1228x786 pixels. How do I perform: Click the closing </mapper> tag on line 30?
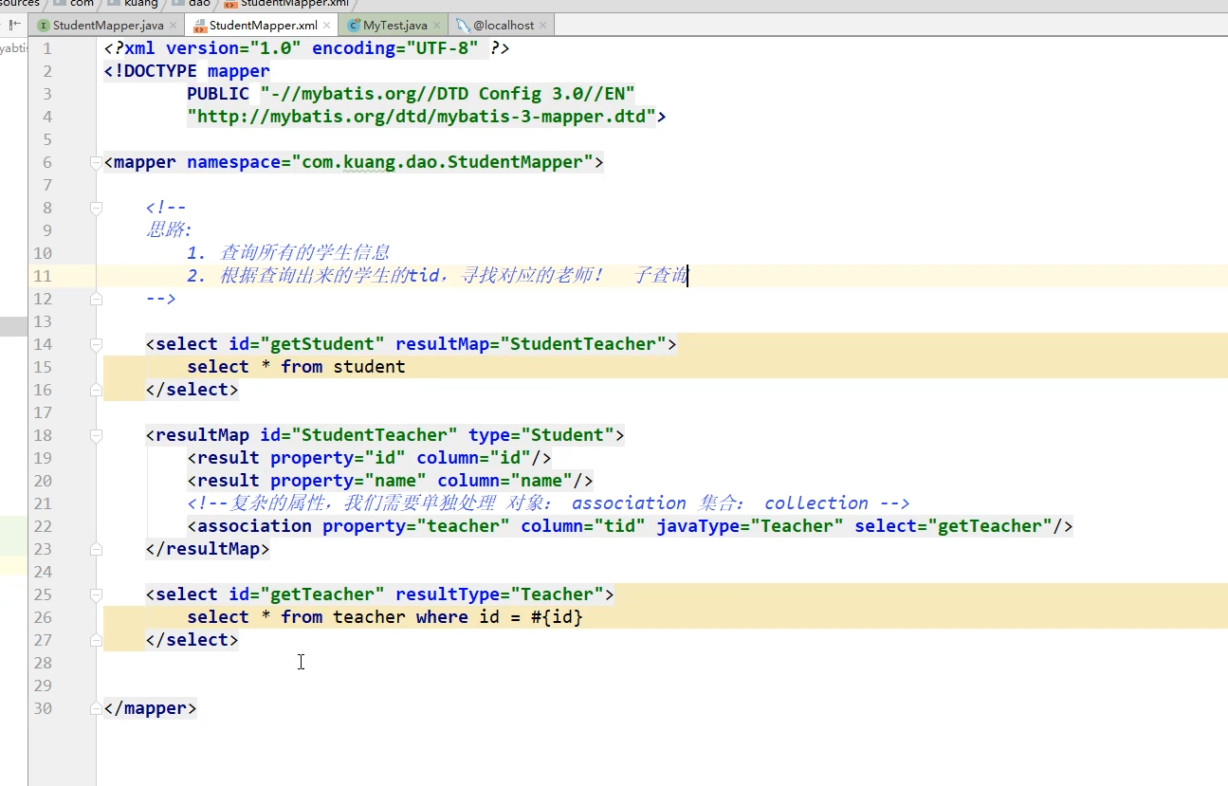pos(150,708)
